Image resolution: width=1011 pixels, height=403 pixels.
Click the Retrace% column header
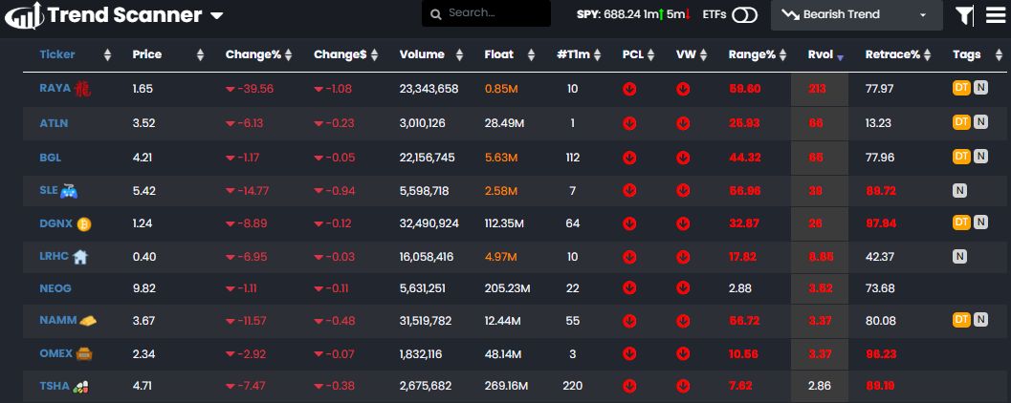pyautogui.click(x=892, y=54)
